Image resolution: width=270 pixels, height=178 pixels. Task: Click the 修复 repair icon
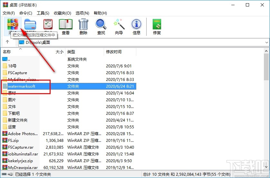[157, 25]
